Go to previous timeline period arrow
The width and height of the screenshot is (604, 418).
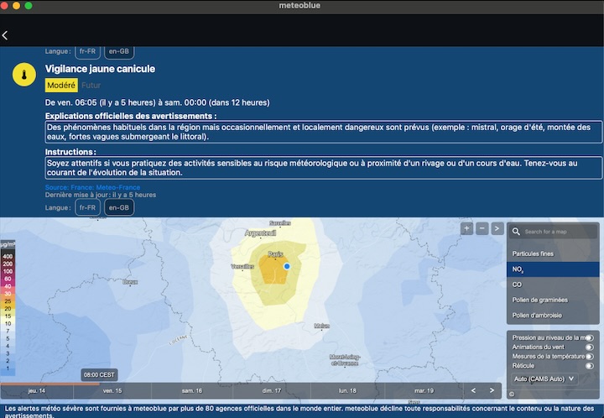click(x=473, y=390)
